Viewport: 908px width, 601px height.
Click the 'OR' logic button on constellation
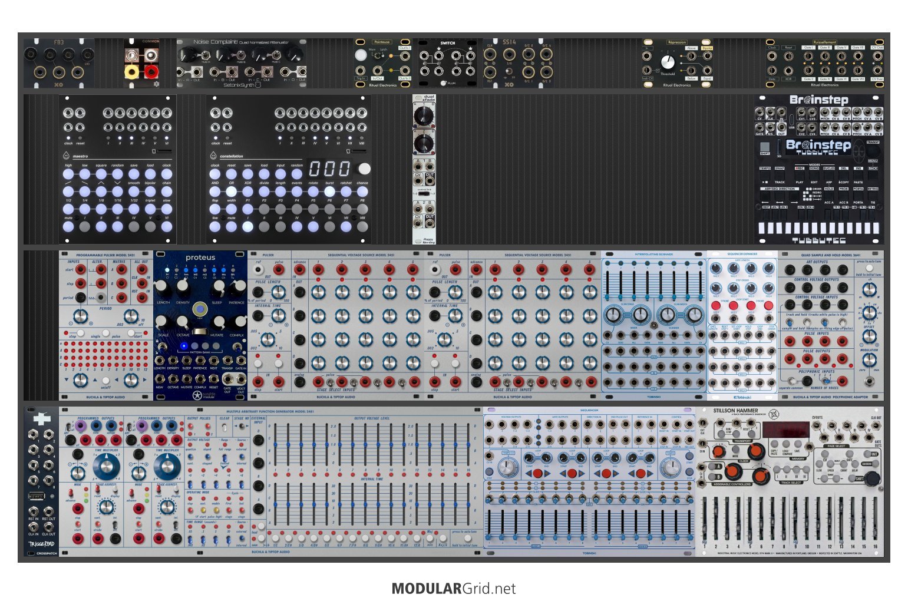[231, 191]
